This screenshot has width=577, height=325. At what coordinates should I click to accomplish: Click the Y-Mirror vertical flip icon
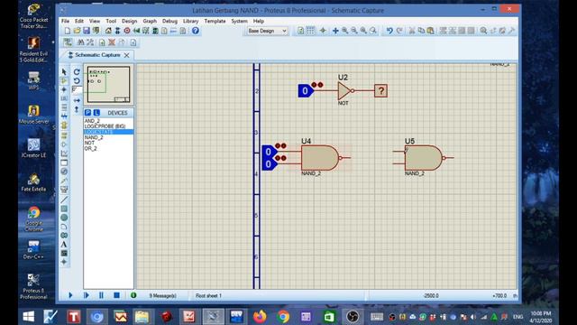coord(77,109)
